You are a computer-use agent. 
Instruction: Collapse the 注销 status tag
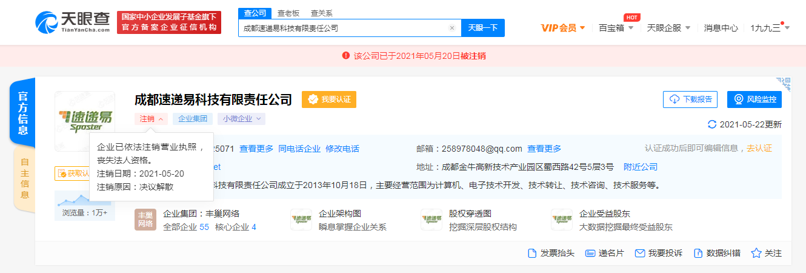[151, 119]
